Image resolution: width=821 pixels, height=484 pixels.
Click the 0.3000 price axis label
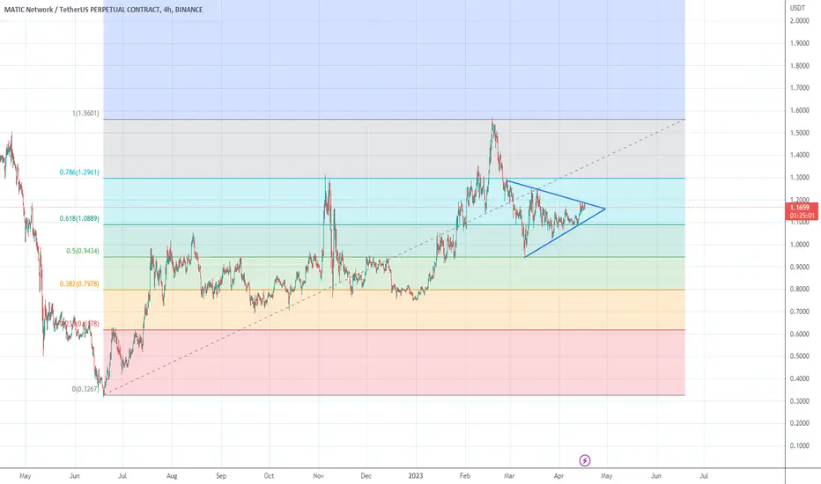[x=800, y=400]
